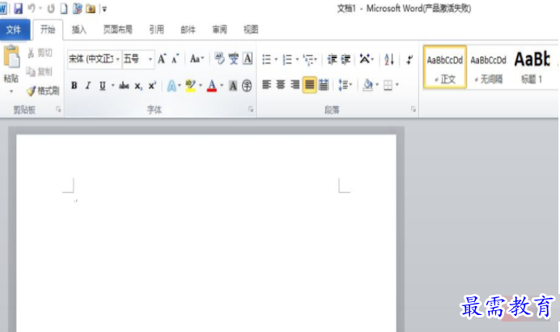Align text left
Image resolution: width=560 pixels, height=332 pixels.
click(x=266, y=85)
